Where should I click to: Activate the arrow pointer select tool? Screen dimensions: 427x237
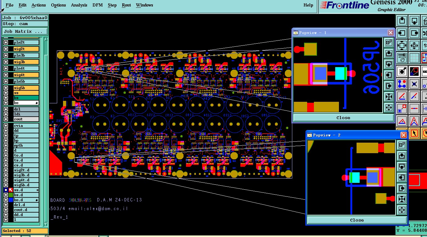tap(414, 133)
